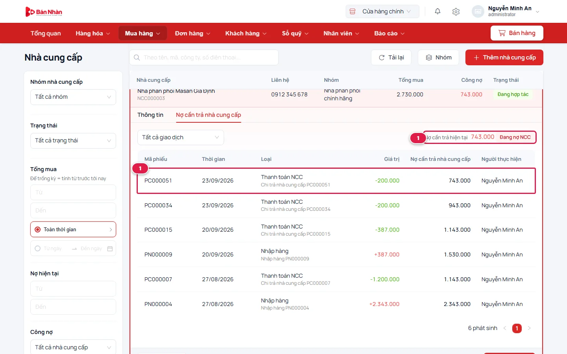Click the Tải lại reload button
Viewport: 567px width, 354px height.
click(391, 57)
